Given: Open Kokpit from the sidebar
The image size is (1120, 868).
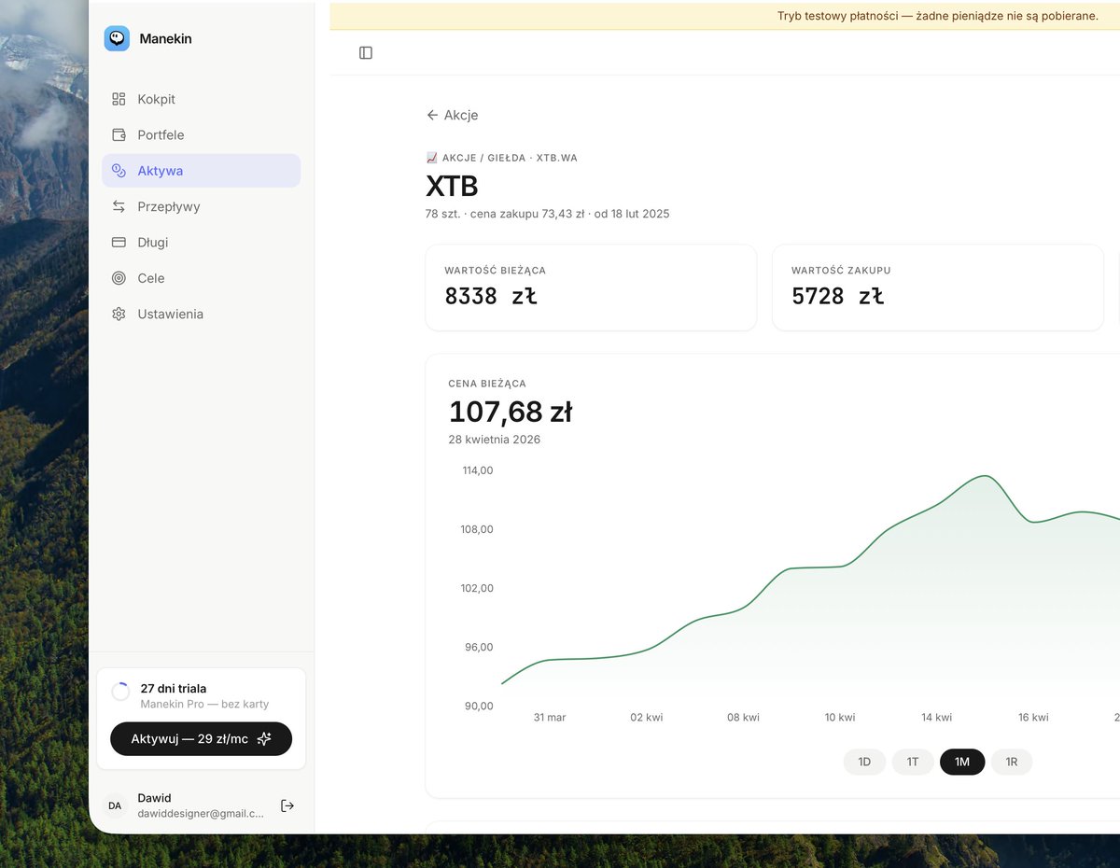Looking at the screenshot, I should [x=201, y=99].
